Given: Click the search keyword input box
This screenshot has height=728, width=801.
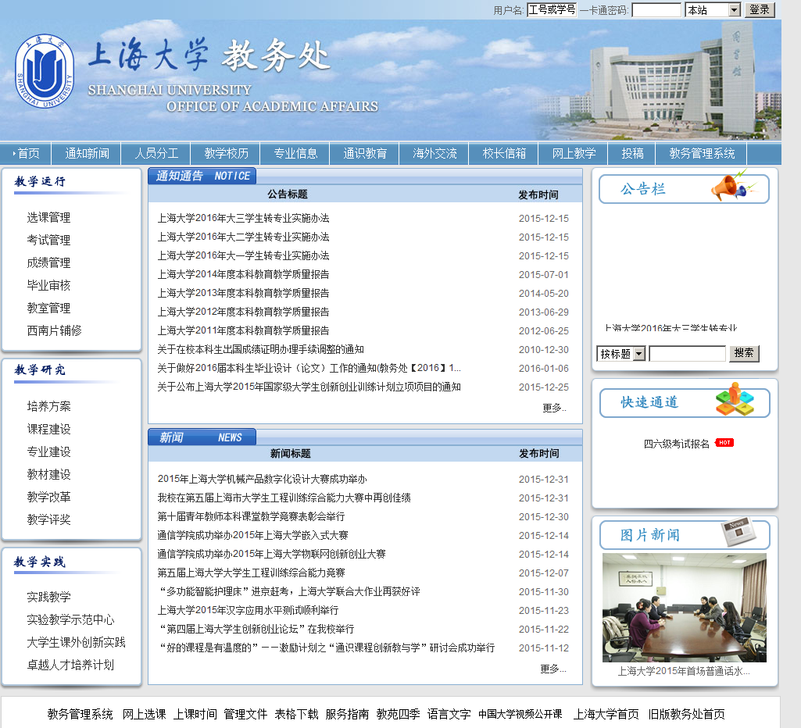Looking at the screenshot, I should (x=687, y=353).
